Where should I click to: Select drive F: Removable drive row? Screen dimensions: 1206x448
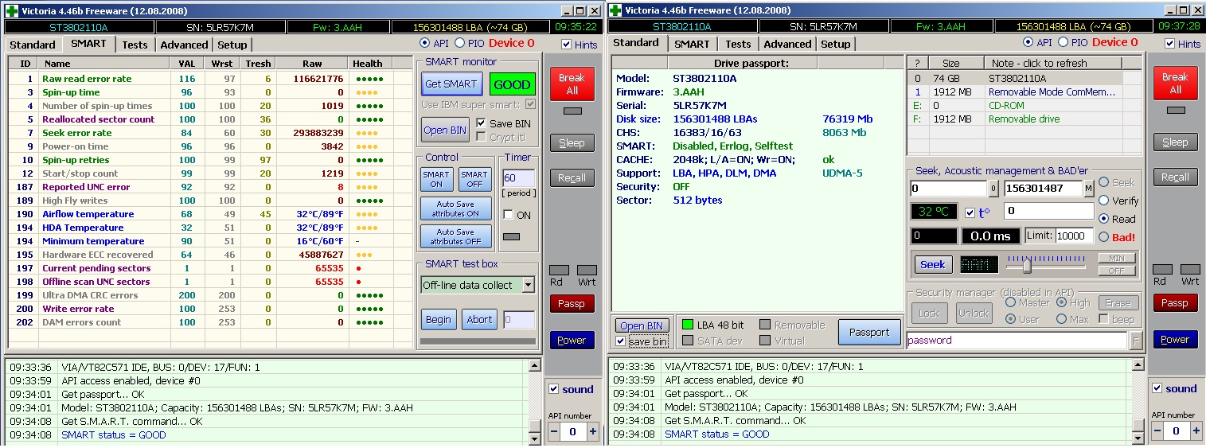[x=1025, y=119]
